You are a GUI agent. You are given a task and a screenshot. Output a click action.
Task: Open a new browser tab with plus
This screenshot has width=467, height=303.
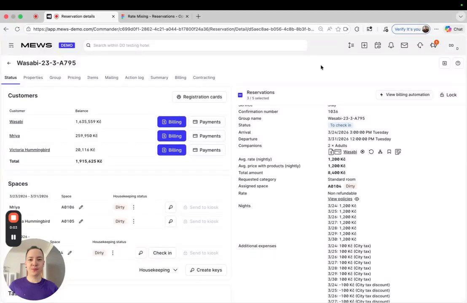tap(198, 16)
